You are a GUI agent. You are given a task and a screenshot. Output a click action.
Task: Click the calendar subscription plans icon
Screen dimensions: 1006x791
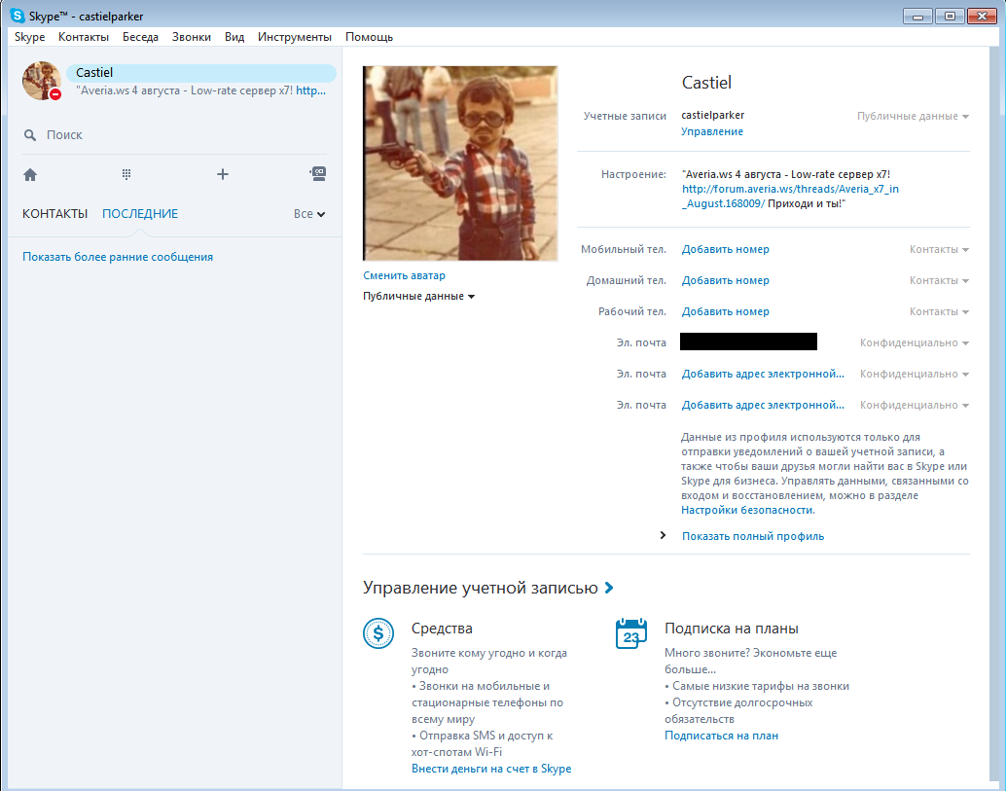point(631,633)
